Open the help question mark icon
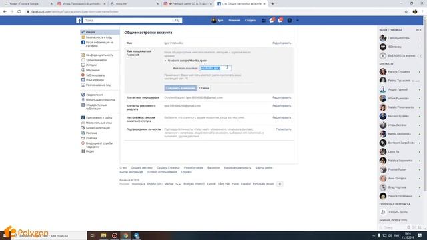427x240 pixels. 290,21
